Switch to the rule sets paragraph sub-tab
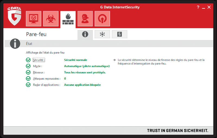This screenshot has height=138, width=217. point(119,34)
